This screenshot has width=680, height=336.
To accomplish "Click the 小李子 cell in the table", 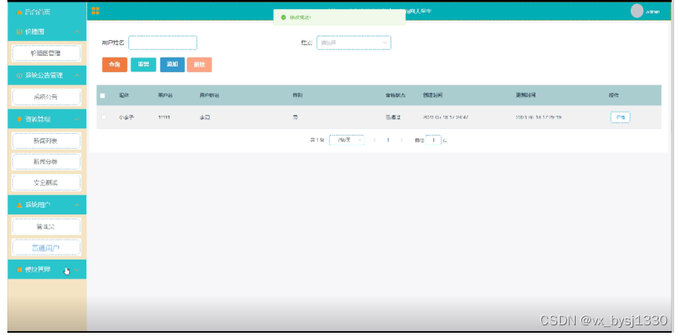I will pyautogui.click(x=127, y=117).
